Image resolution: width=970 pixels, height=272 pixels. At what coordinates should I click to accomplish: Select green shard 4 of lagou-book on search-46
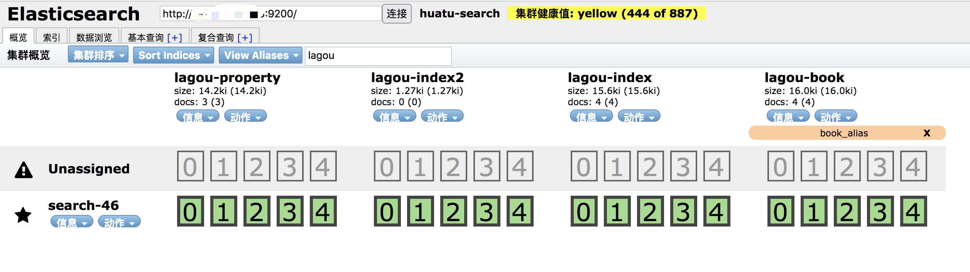point(914,212)
